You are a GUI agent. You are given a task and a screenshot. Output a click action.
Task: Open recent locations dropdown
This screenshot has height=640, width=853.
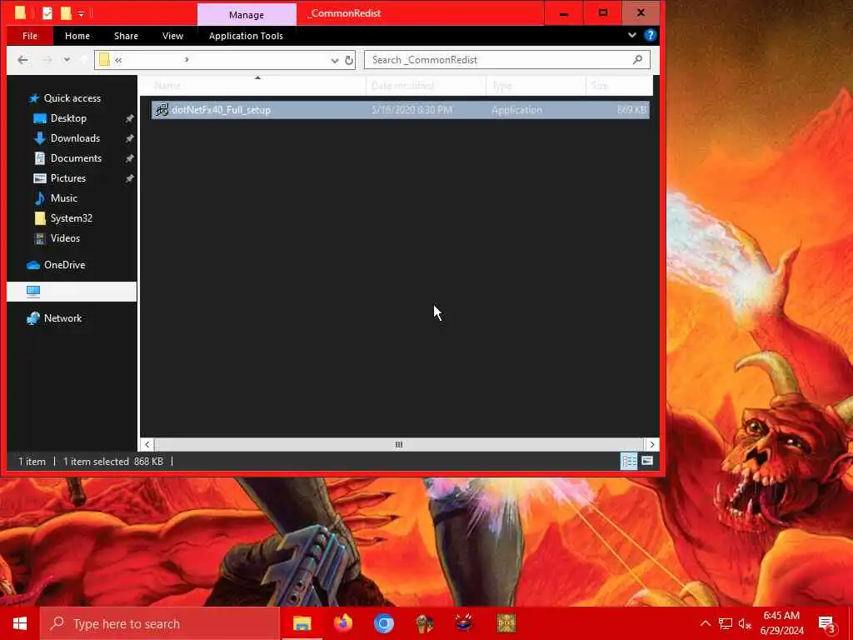pyautogui.click(x=67, y=60)
